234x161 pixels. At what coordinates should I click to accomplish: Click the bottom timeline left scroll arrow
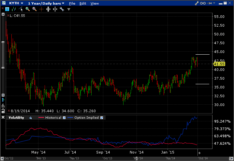pos(2,159)
